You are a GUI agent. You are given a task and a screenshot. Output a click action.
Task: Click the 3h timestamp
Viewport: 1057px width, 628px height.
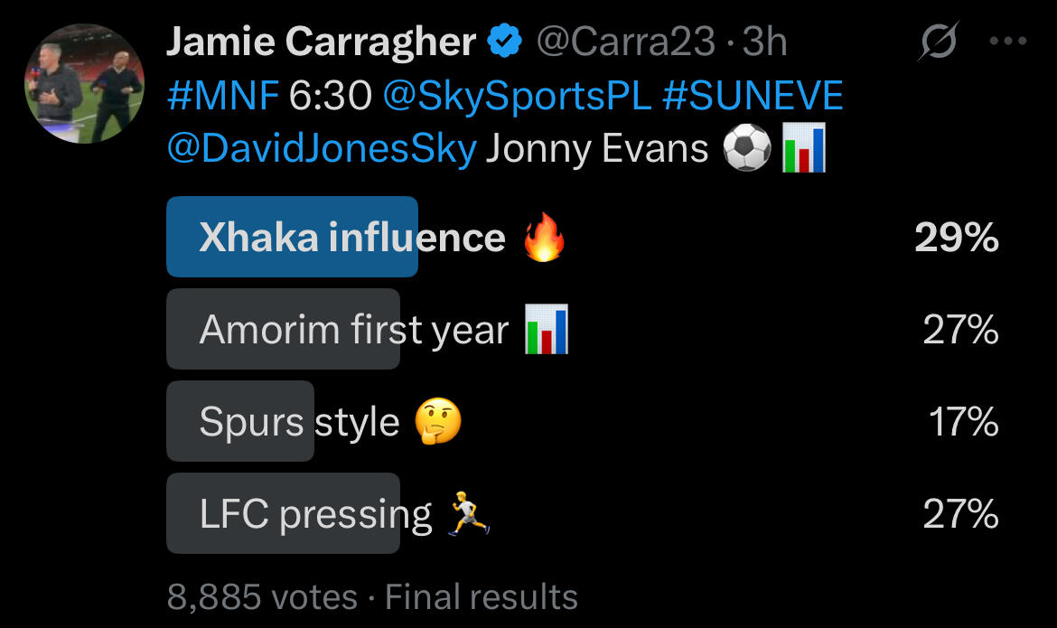(764, 42)
